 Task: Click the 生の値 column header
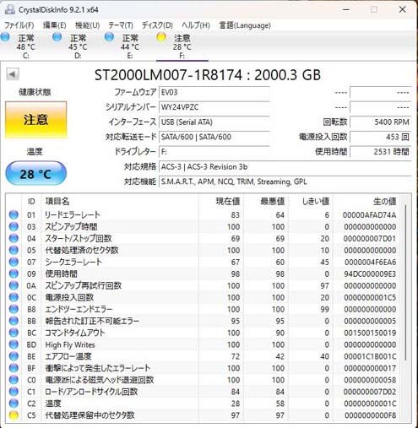[x=366, y=201]
